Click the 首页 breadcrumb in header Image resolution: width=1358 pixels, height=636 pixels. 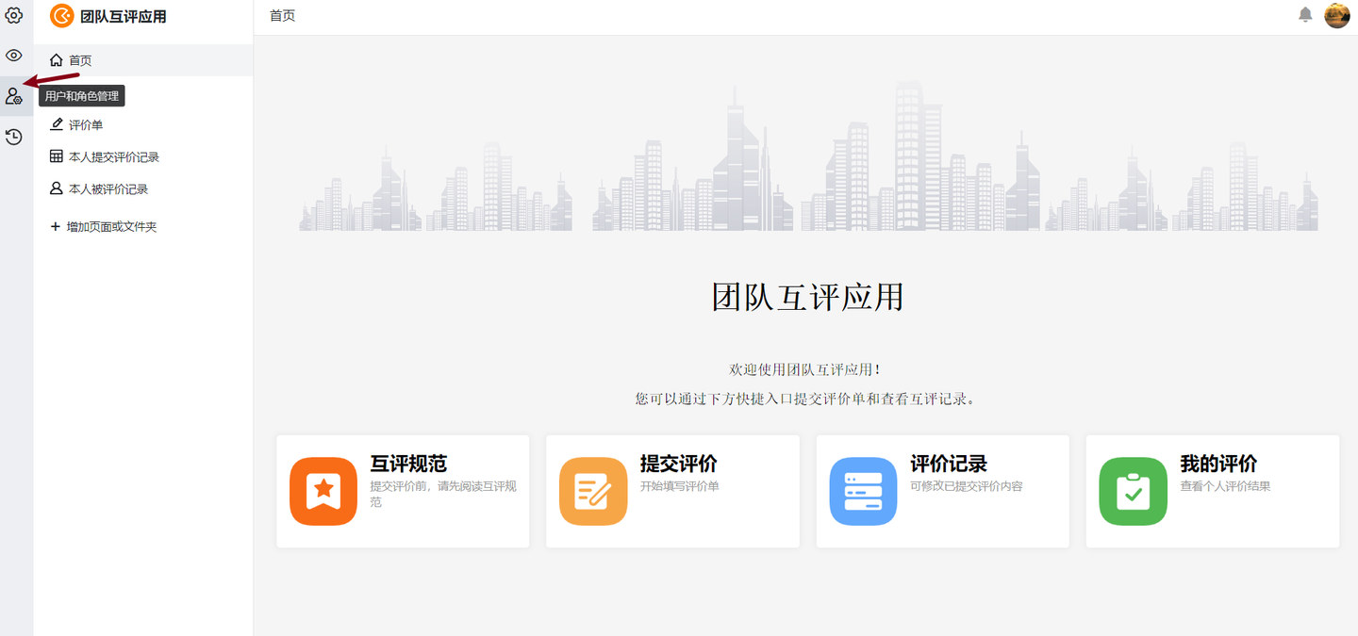[x=283, y=16]
